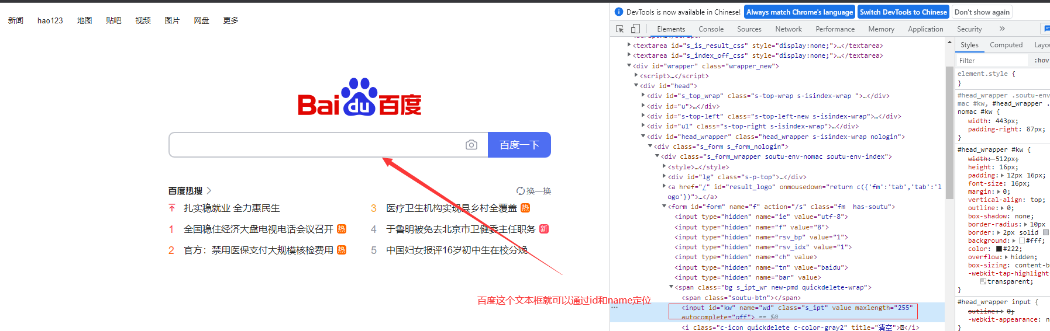Open the 图片 link
The width and height of the screenshot is (1050, 331).
172,20
